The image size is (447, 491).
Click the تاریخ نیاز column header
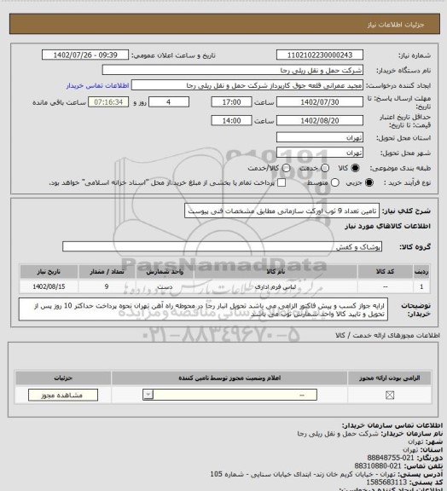49,272
